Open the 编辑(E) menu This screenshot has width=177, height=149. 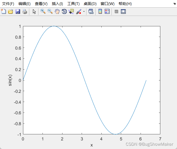point(24,4)
